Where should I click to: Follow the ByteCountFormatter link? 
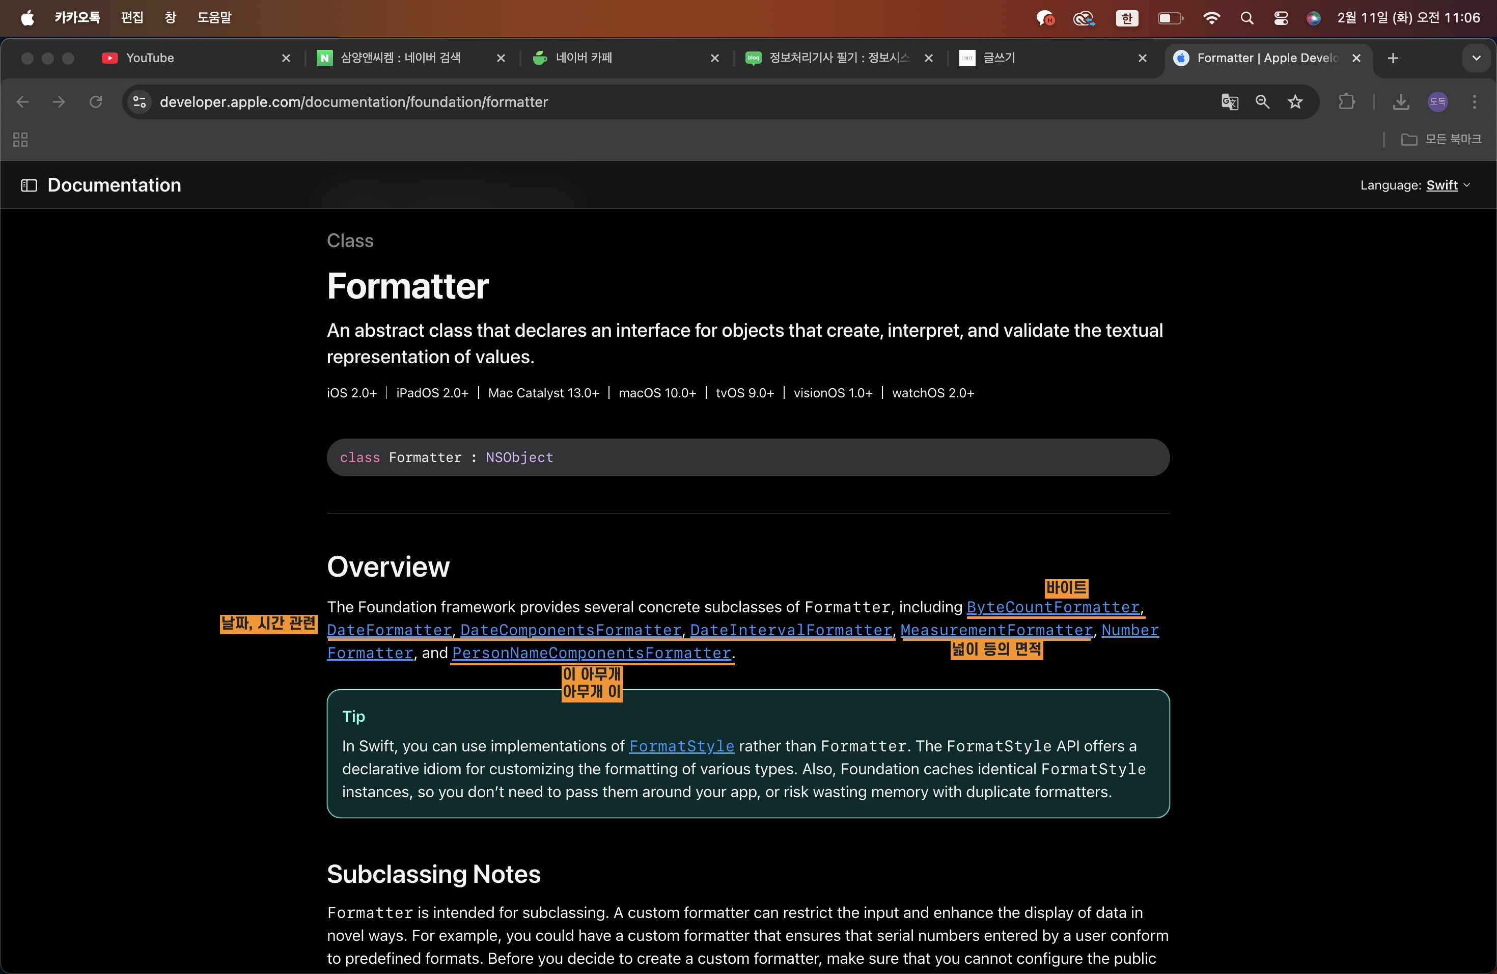(x=1052, y=607)
